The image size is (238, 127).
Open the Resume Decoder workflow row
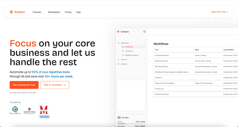(x=196, y=61)
